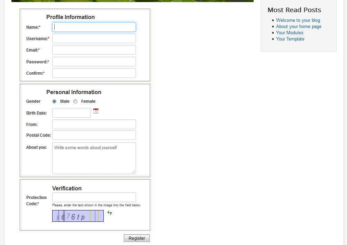Image resolution: width=347 pixels, height=245 pixels.
Task: Click the Birth Date text field
Action: point(72,113)
